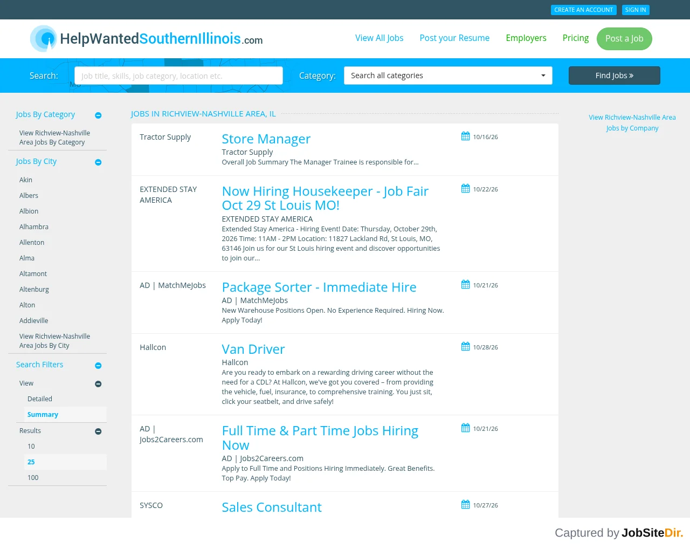690x549 pixels.
Task: Open the Van Driver job listing
Action: (253, 349)
